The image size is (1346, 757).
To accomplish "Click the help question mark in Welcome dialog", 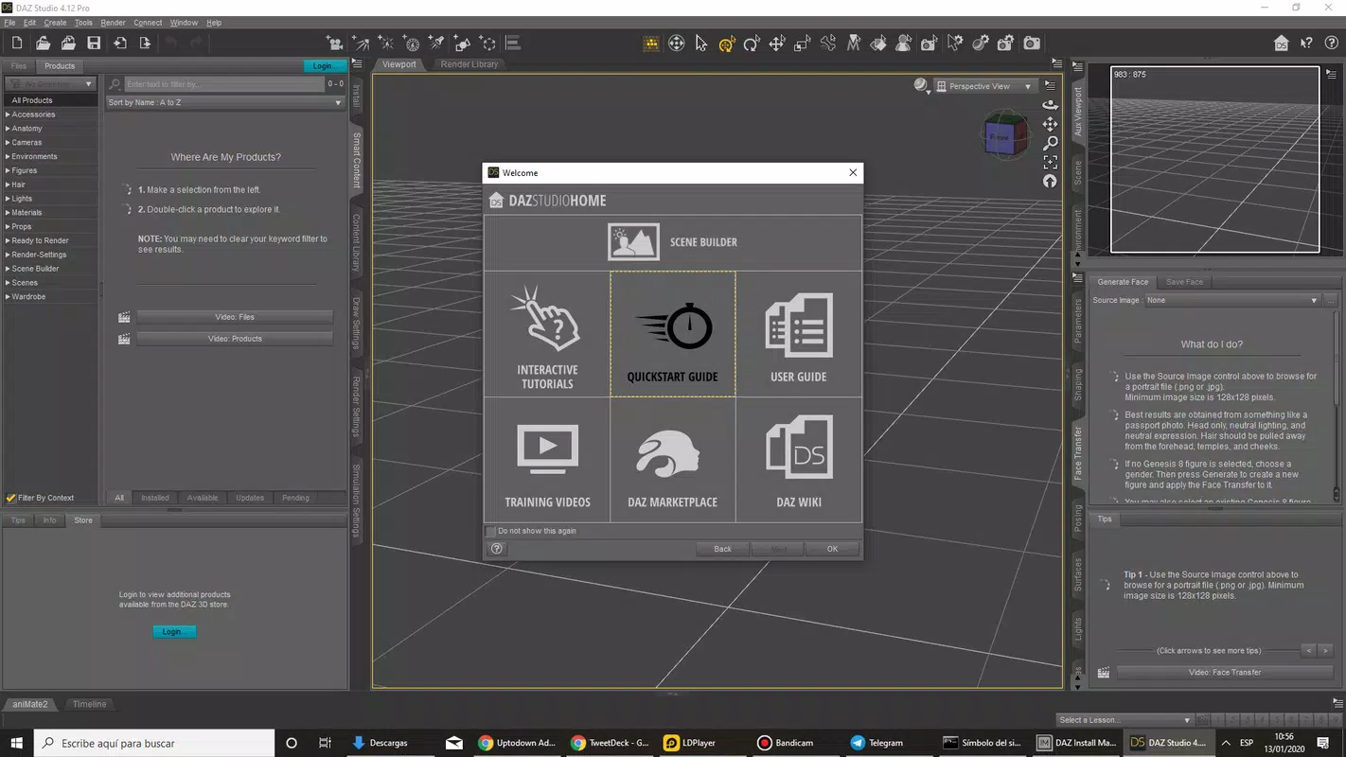I will point(497,549).
